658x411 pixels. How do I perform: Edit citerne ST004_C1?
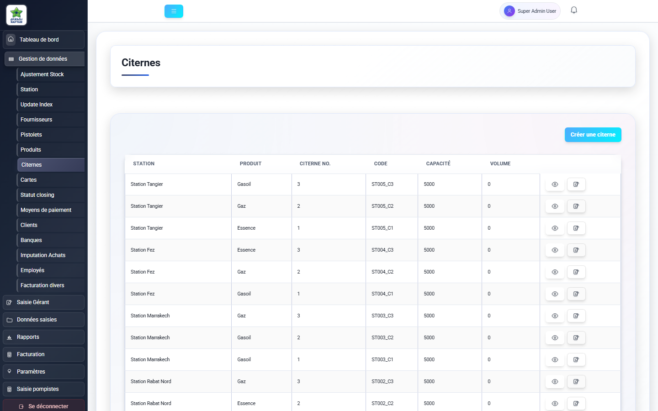click(576, 294)
